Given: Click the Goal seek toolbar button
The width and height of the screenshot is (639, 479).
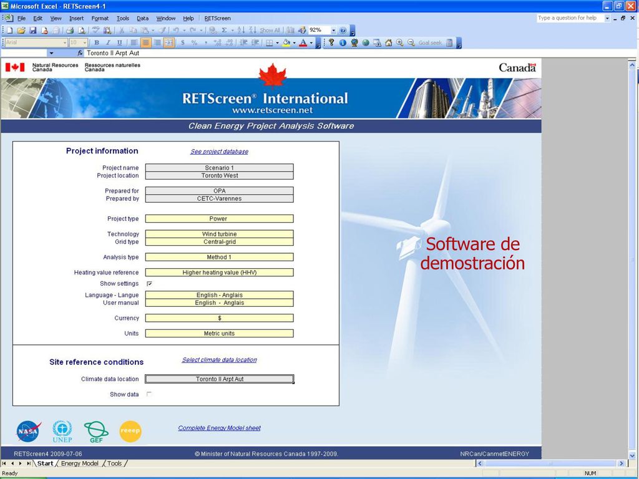Looking at the screenshot, I should (430, 42).
